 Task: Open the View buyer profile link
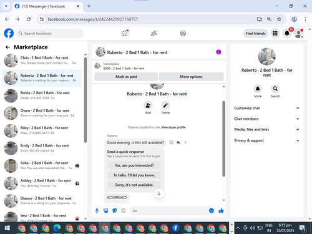(x=173, y=127)
